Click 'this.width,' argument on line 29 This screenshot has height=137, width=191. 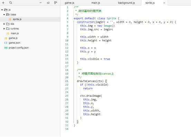(92, 110)
